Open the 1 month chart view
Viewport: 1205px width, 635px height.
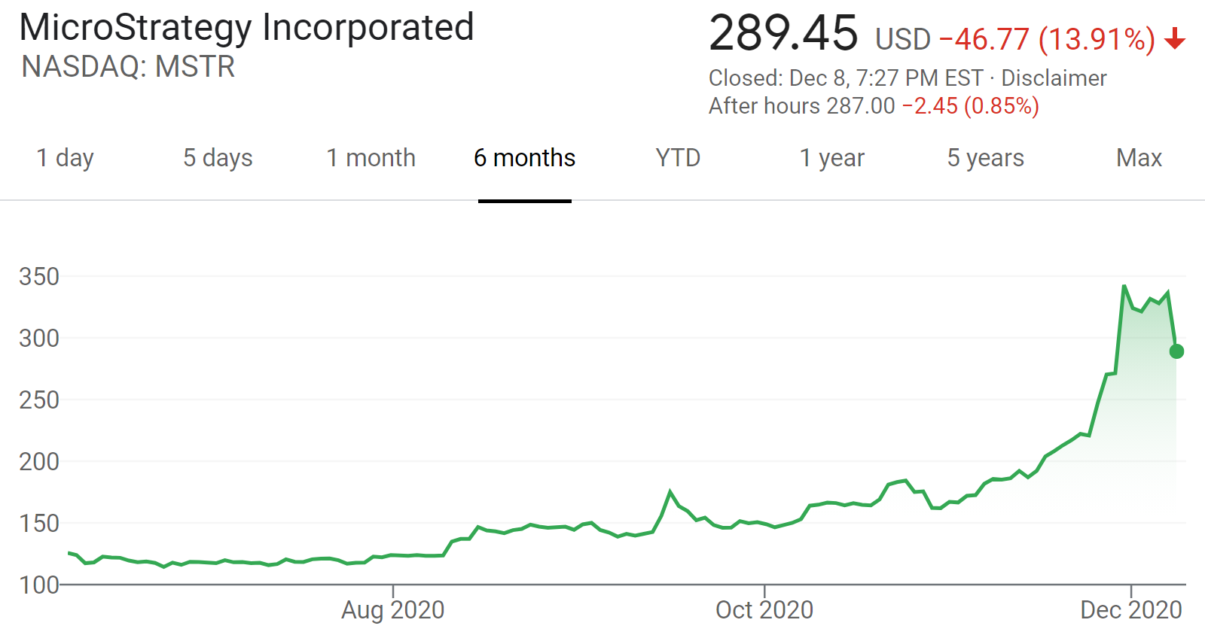[x=371, y=158]
